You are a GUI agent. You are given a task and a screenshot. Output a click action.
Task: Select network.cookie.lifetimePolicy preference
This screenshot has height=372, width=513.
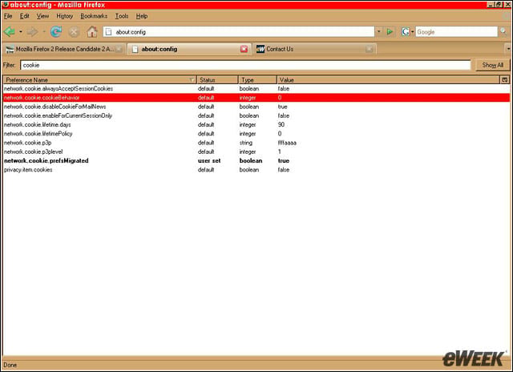pyautogui.click(x=256, y=134)
